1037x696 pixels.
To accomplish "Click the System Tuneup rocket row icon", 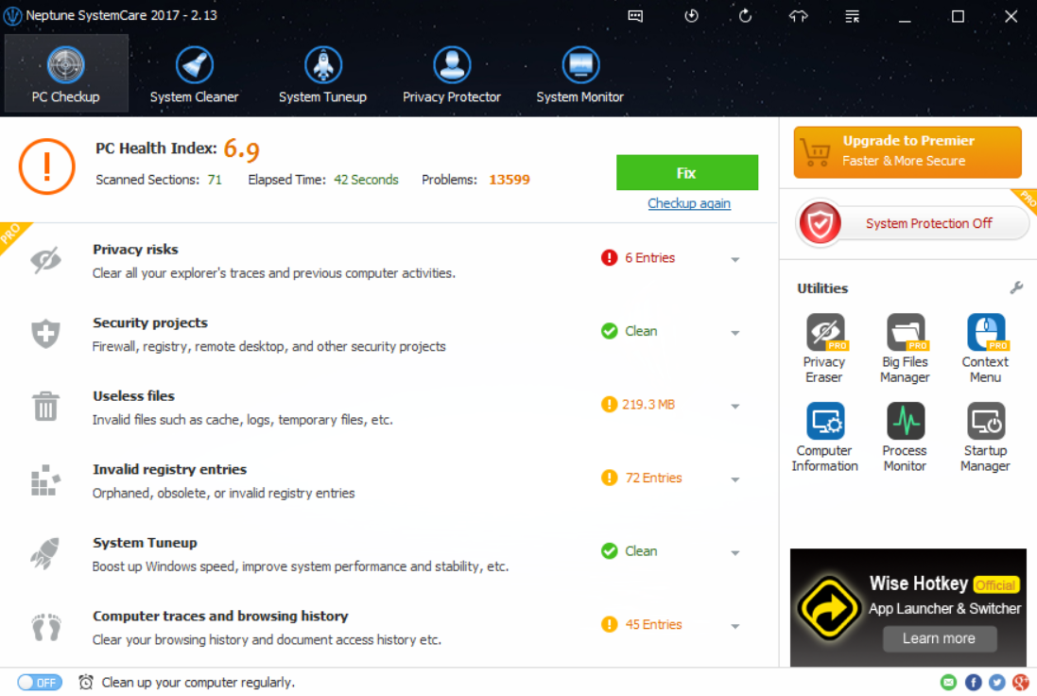I will tap(45, 553).
